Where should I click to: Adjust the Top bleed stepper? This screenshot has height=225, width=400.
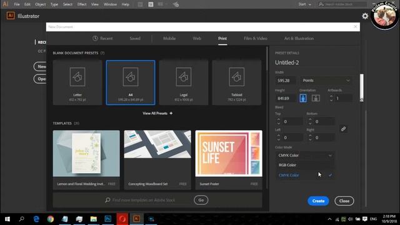(x=279, y=121)
